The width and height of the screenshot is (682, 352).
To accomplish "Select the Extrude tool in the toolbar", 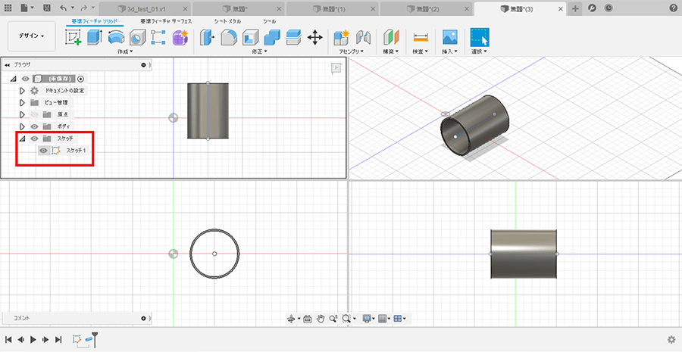I will click(95, 37).
